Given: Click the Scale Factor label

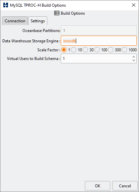Looking at the screenshot, I should [x=49, y=50].
